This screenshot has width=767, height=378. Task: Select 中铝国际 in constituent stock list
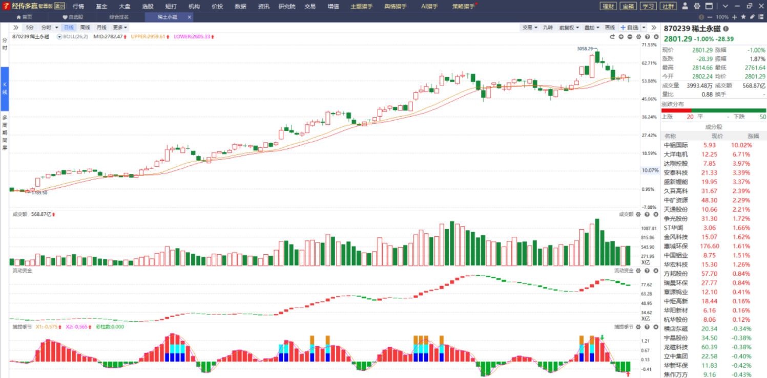(x=676, y=145)
